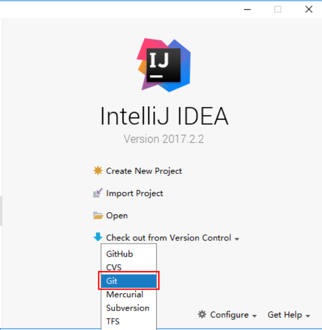This screenshot has width=322, height=330.
Task: Click the blue down-arrow checkout icon
Action: pyautogui.click(x=98, y=237)
